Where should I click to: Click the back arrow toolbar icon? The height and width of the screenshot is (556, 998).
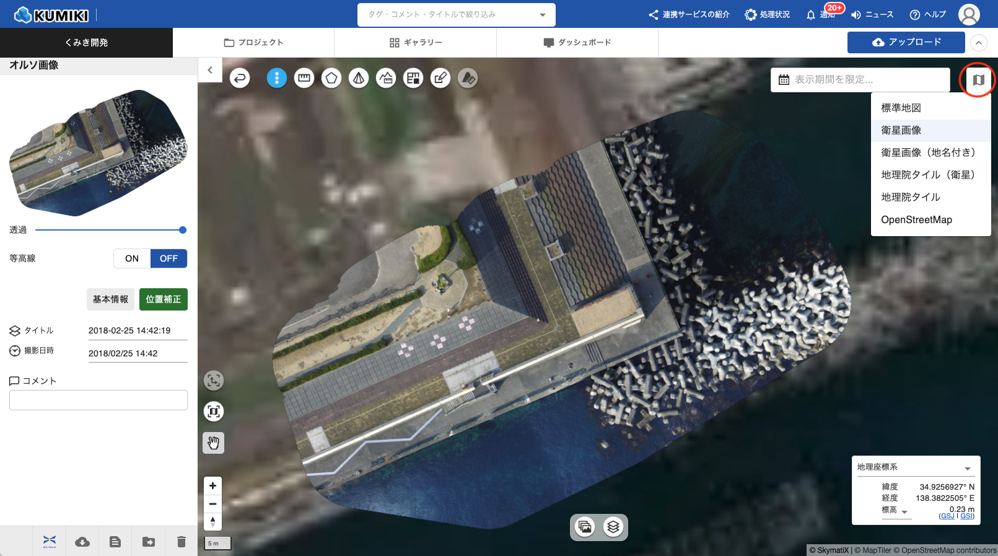pos(240,78)
